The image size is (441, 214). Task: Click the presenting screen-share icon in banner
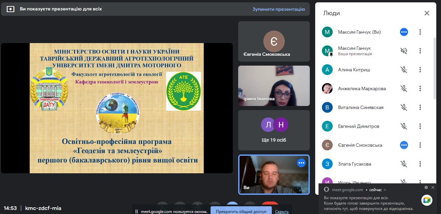point(10,9)
